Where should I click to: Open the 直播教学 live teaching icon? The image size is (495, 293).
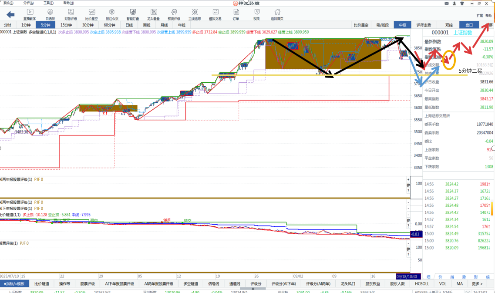(30, 14)
